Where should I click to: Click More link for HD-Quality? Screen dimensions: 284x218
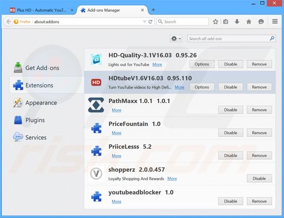[x=157, y=65]
